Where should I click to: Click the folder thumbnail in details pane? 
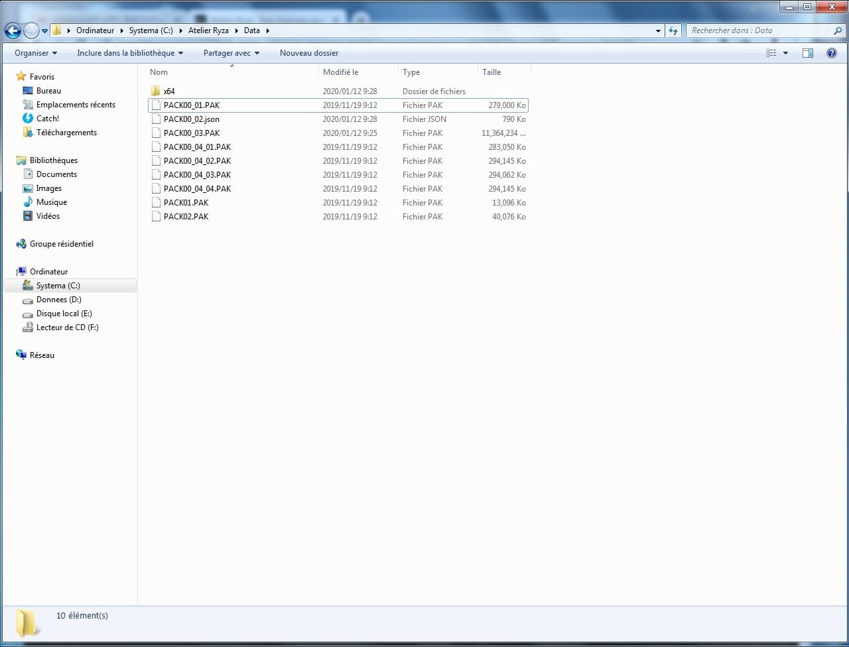click(27, 623)
